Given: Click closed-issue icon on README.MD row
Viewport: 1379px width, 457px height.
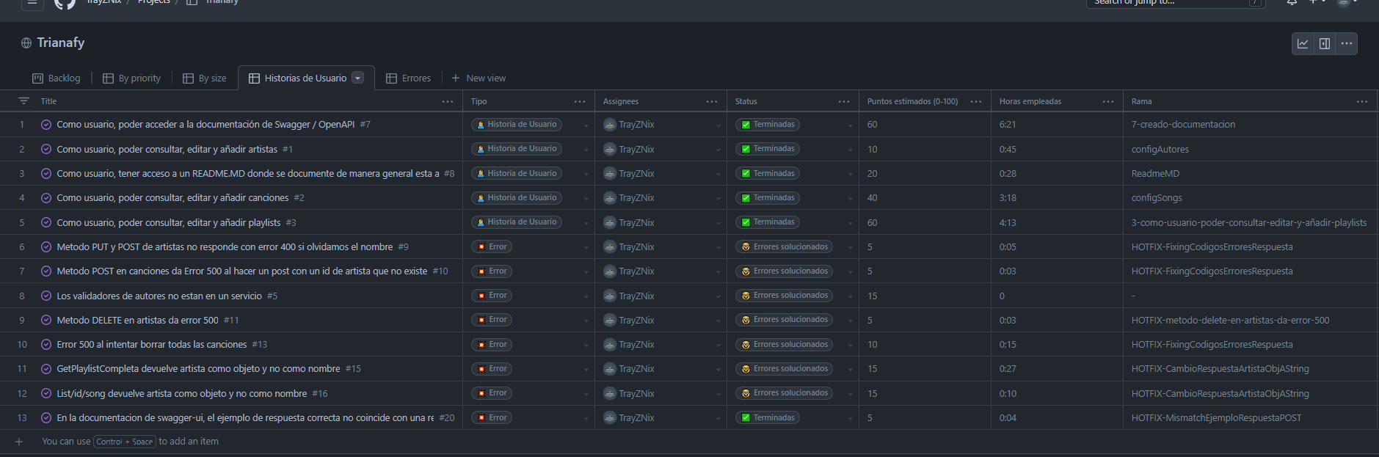Looking at the screenshot, I should pos(46,174).
